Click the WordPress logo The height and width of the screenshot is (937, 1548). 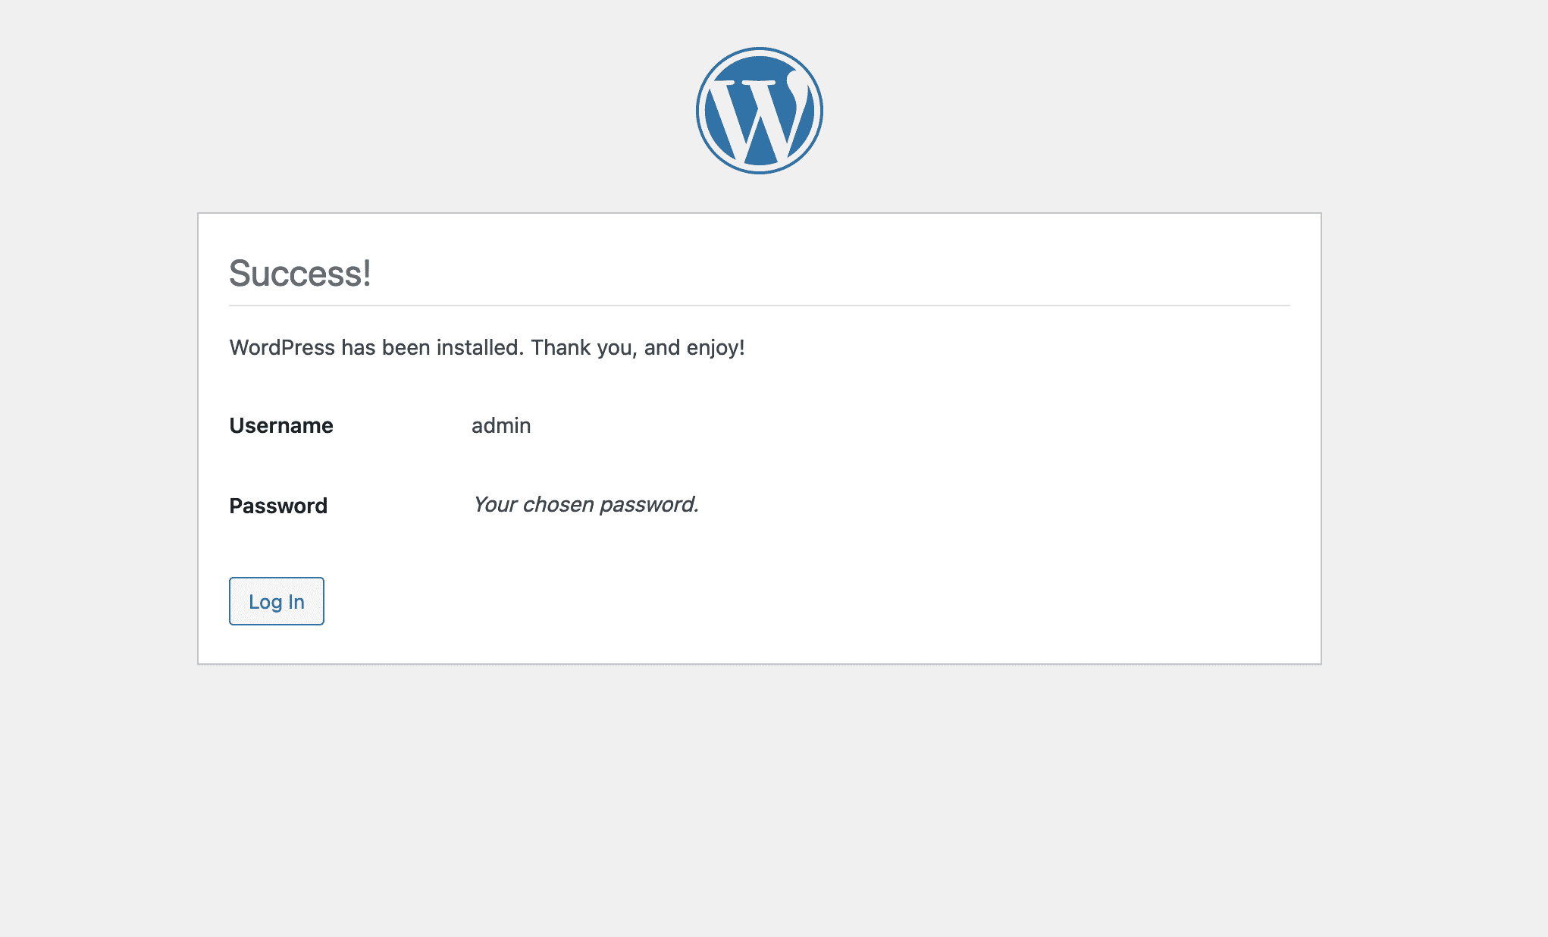(759, 111)
